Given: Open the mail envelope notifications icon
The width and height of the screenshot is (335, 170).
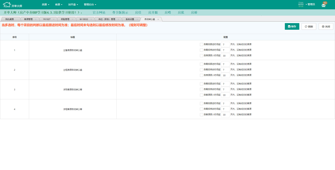Looking at the screenshot, I should pos(324,5).
